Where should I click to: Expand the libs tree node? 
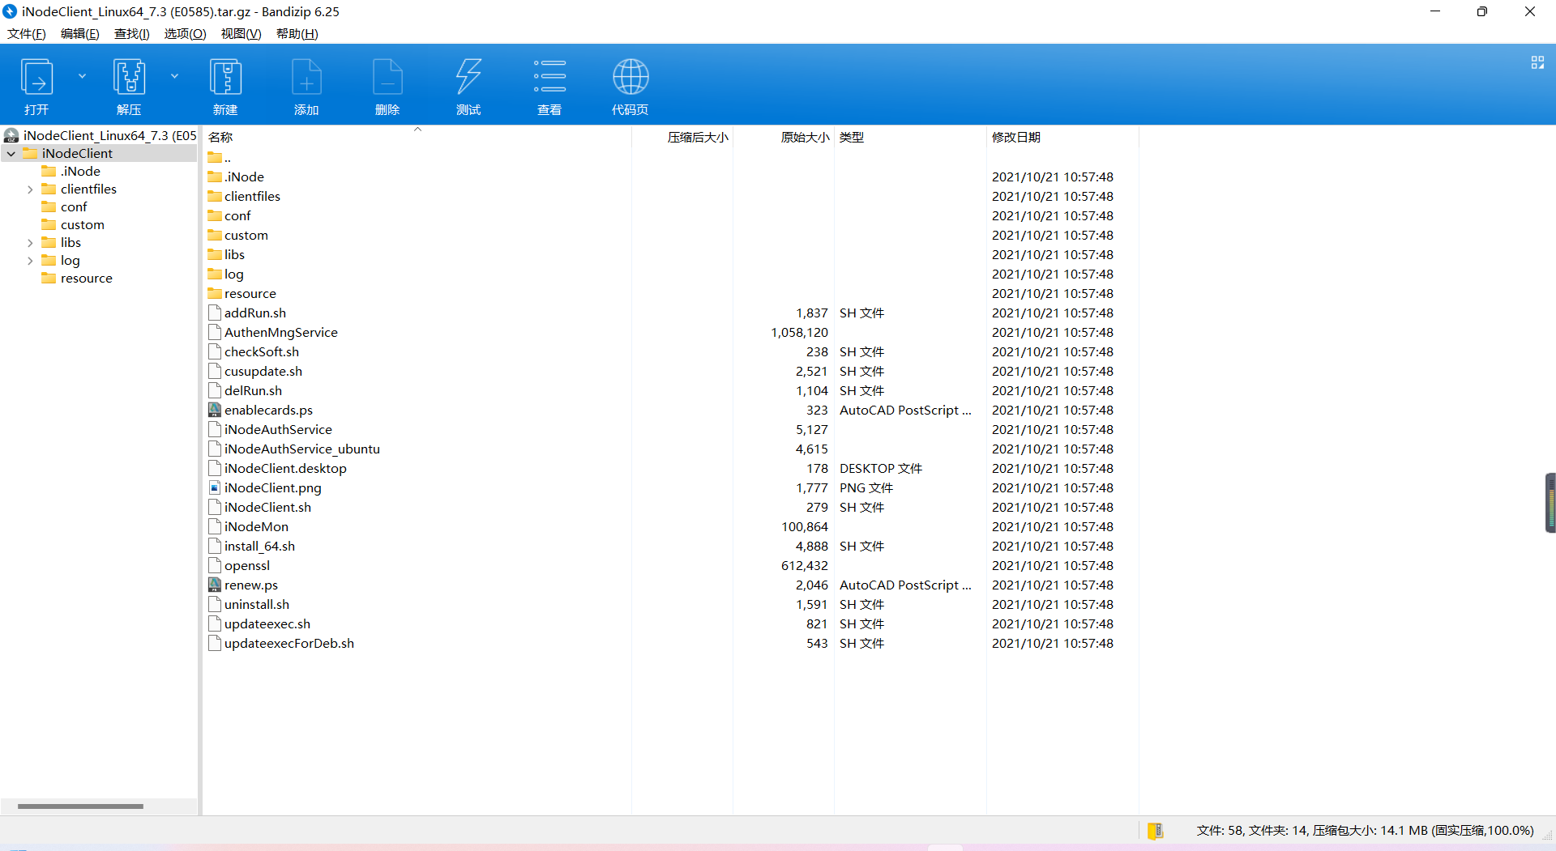pyautogui.click(x=30, y=243)
